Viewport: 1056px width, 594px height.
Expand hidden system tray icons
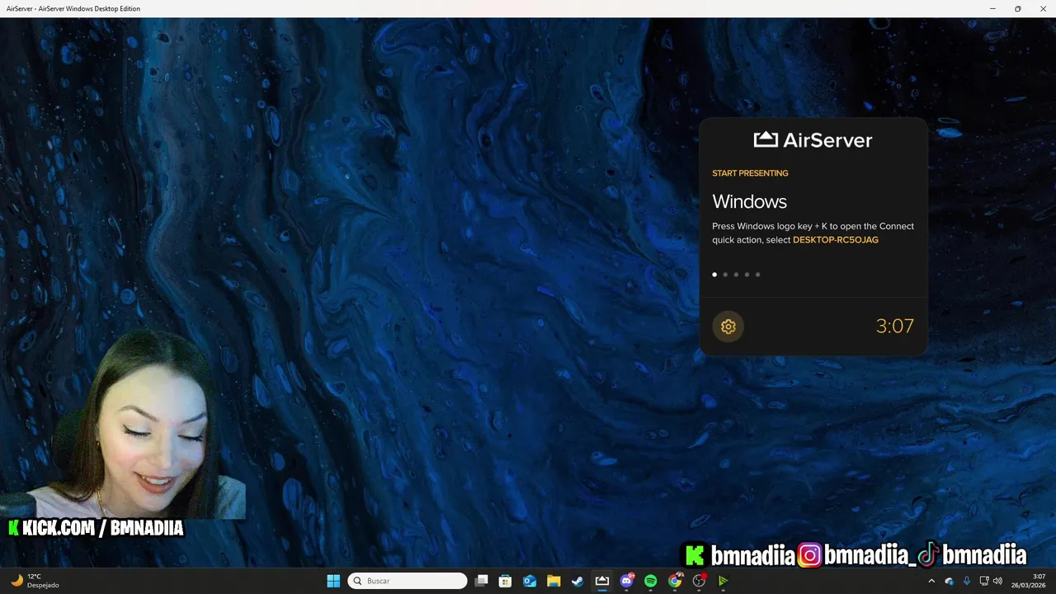pos(931,581)
